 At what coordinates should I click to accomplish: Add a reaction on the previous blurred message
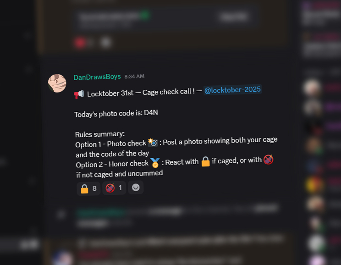click(x=106, y=43)
